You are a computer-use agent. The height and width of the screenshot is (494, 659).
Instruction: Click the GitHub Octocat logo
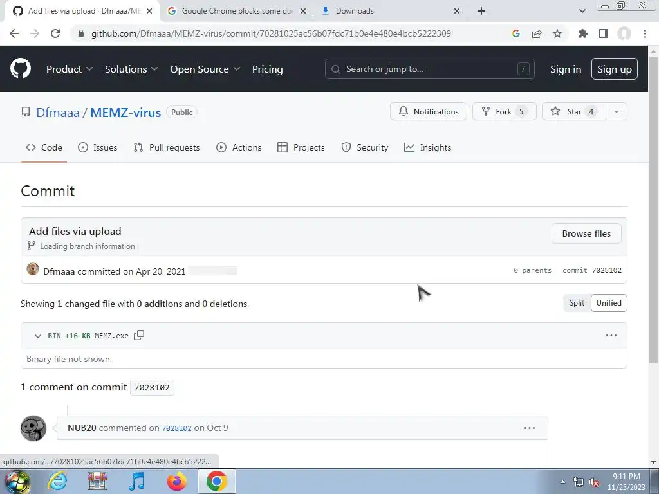(20, 69)
